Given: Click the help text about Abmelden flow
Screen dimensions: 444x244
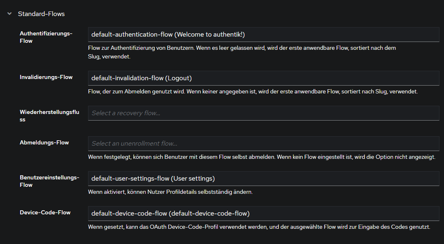Looking at the screenshot, I should 253,92.
